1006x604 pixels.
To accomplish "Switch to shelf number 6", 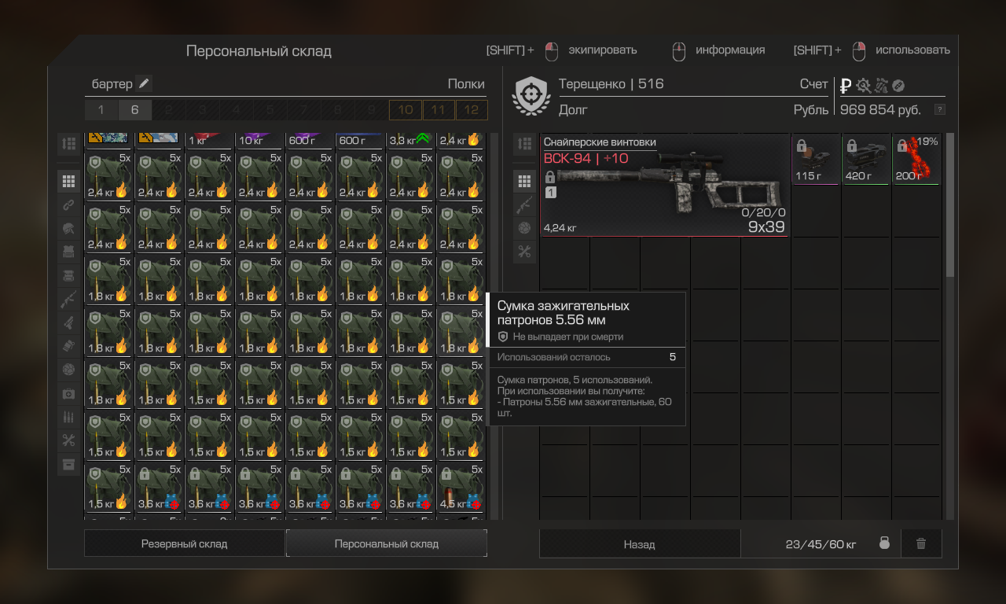I will (134, 110).
